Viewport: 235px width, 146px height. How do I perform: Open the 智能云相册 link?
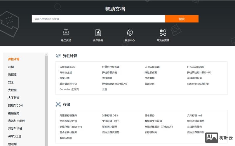click(x=66, y=138)
